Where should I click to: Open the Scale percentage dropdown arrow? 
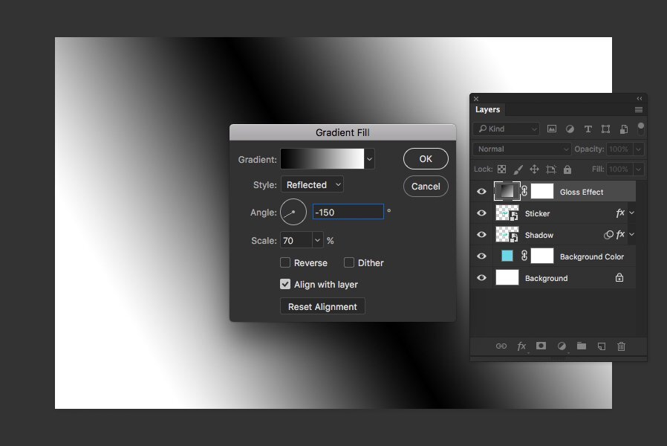pyautogui.click(x=317, y=240)
